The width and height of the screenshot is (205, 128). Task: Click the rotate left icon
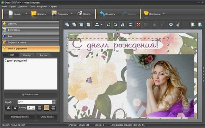108,25
